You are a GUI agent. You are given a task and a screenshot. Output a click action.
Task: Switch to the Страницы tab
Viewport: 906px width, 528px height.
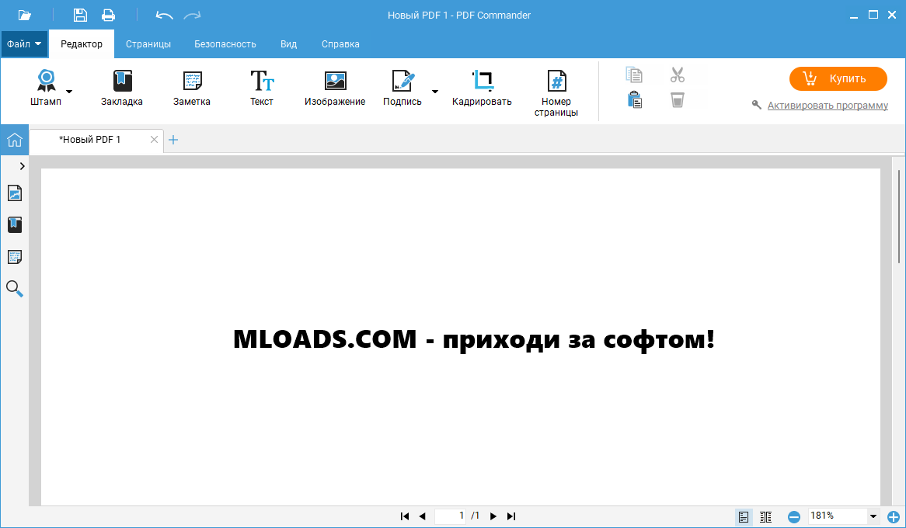148,44
